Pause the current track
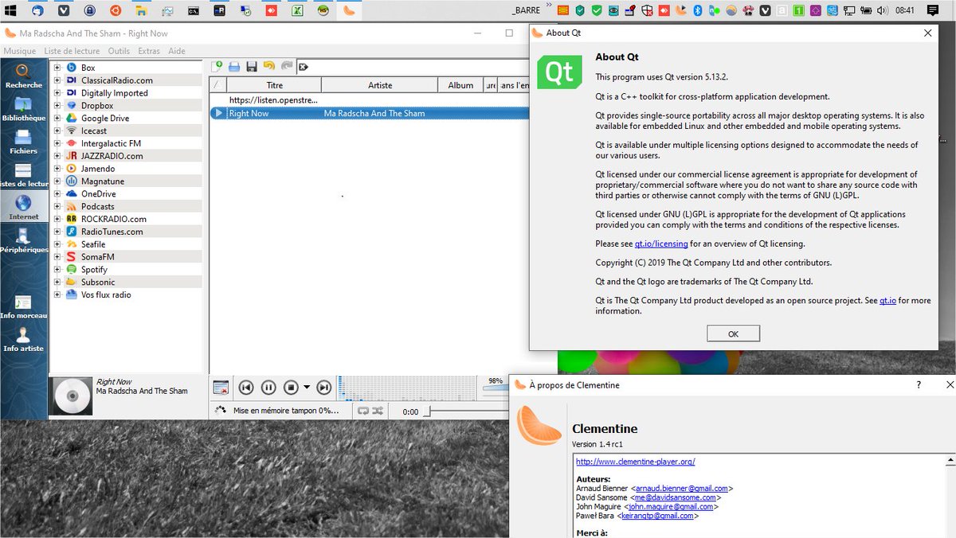 [268, 388]
